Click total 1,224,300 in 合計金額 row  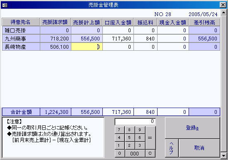point(56,112)
